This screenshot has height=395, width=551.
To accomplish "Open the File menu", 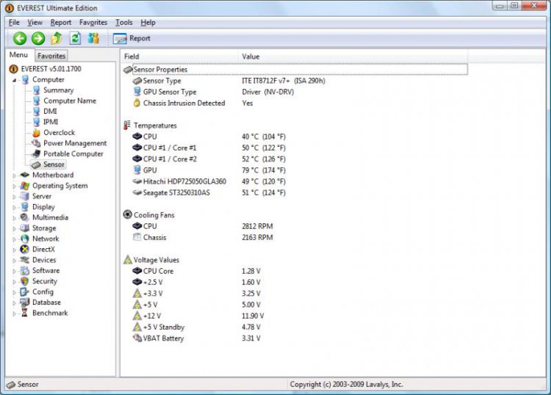I will 14,23.
